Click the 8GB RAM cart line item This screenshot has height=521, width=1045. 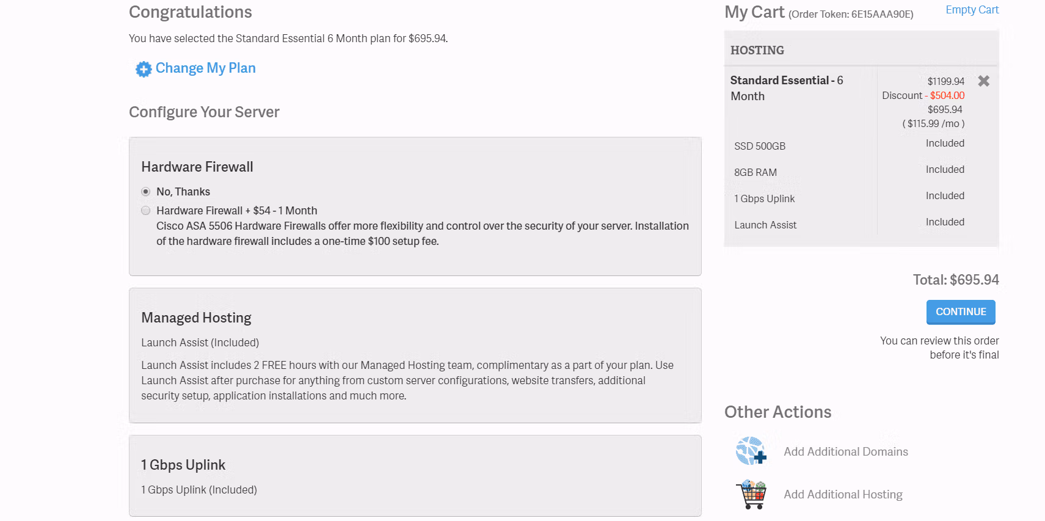pos(756,172)
